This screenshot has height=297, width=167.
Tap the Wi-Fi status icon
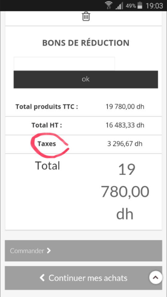click(x=109, y=6)
